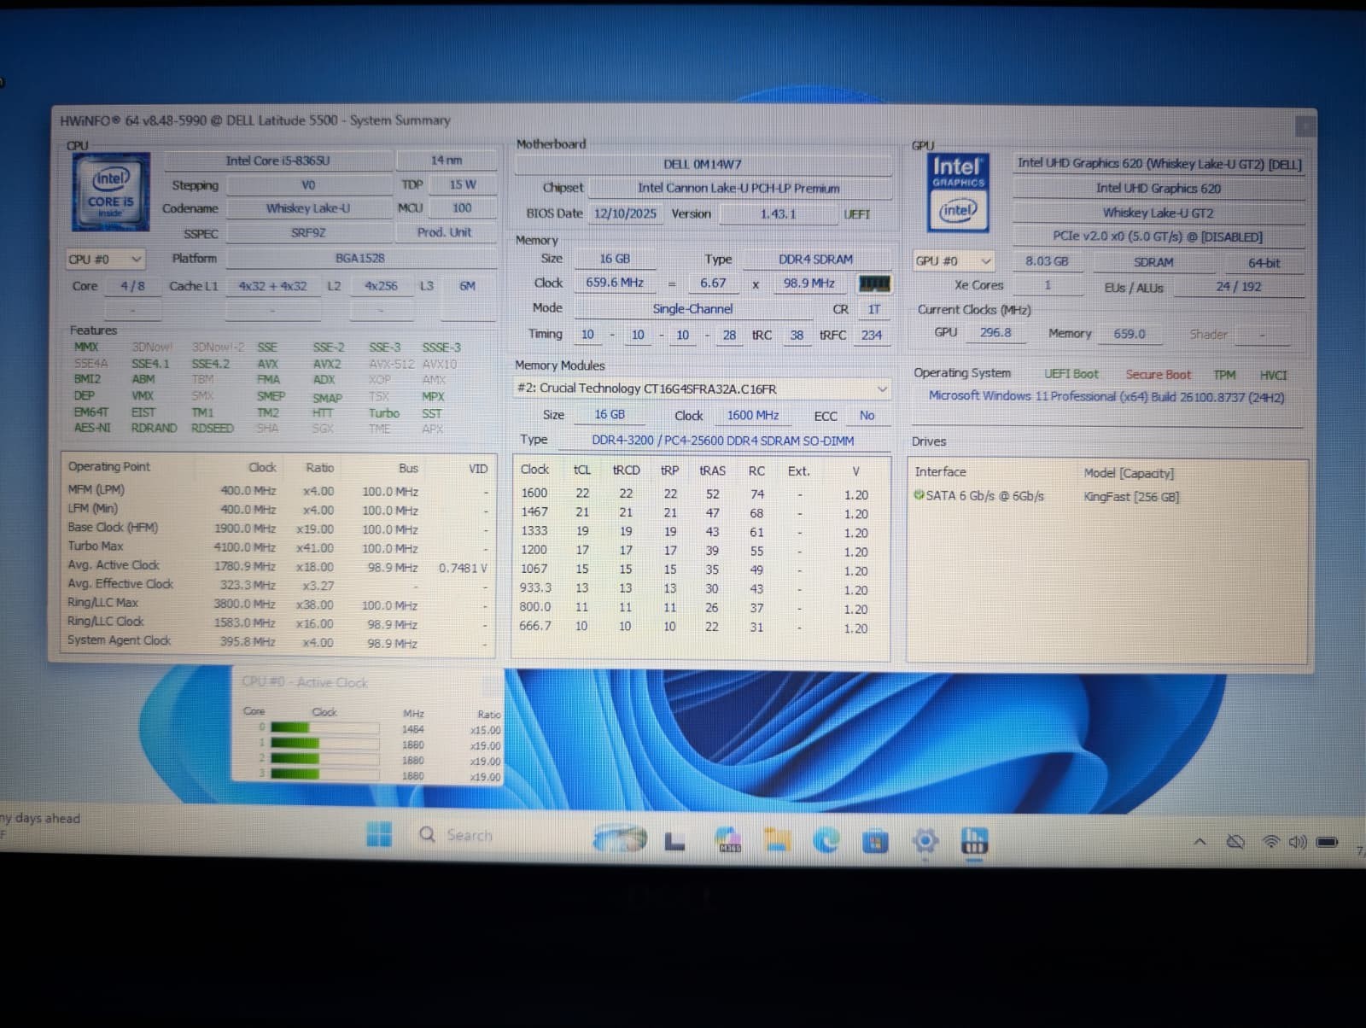This screenshot has height=1028, width=1366.
Task: Open the volume speaker tray icon
Action: point(1298,842)
